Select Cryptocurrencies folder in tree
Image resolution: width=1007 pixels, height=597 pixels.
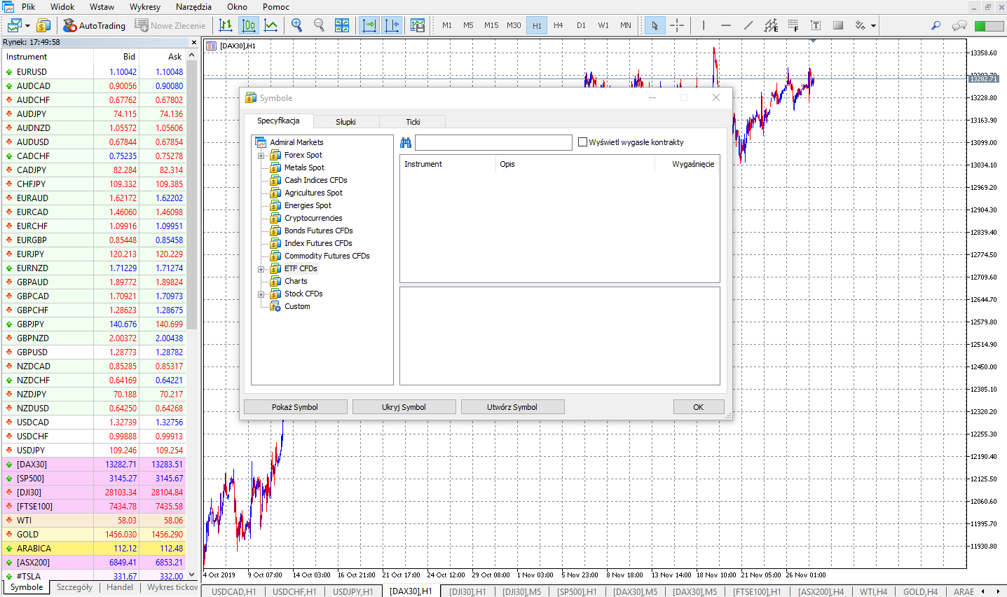click(313, 218)
